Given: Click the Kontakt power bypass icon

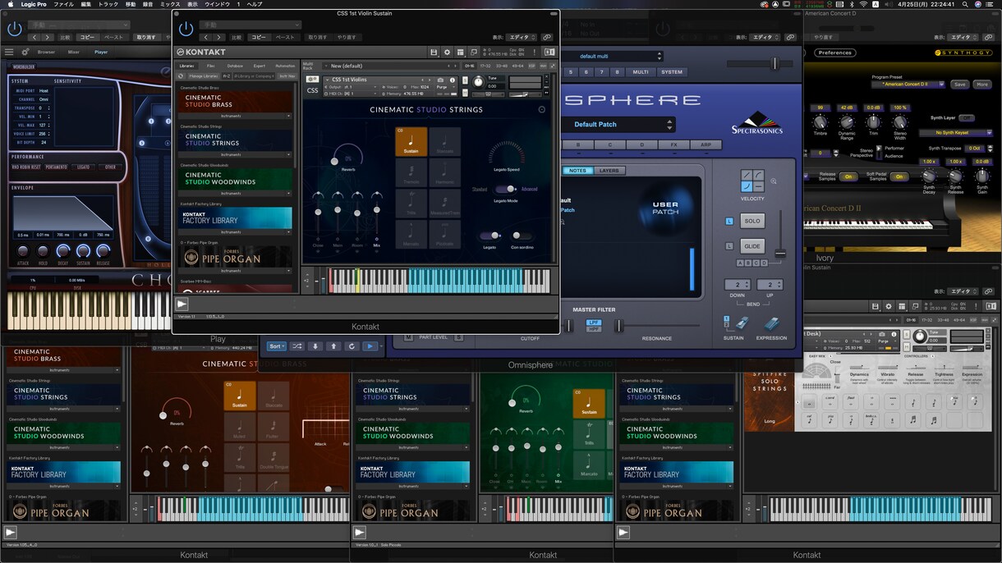Looking at the screenshot, I should tap(186, 29).
